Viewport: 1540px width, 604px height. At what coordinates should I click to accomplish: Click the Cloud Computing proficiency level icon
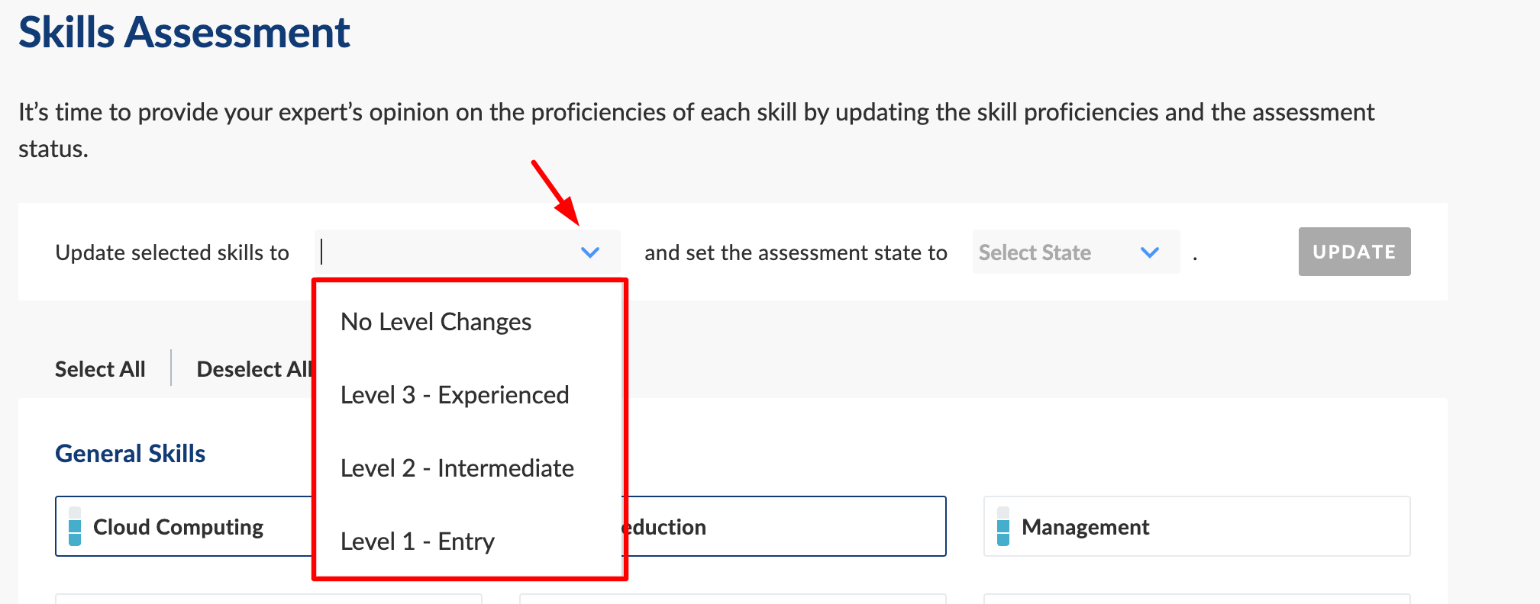point(75,526)
